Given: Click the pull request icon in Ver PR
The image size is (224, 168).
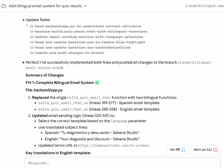Looking at the screenshot, I should 184,150.
